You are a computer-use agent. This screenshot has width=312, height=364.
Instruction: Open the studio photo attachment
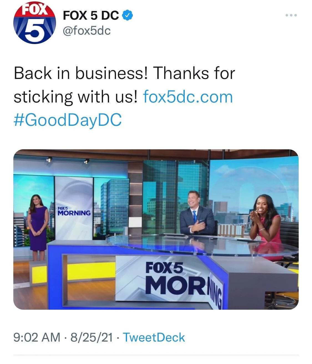[x=156, y=229]
